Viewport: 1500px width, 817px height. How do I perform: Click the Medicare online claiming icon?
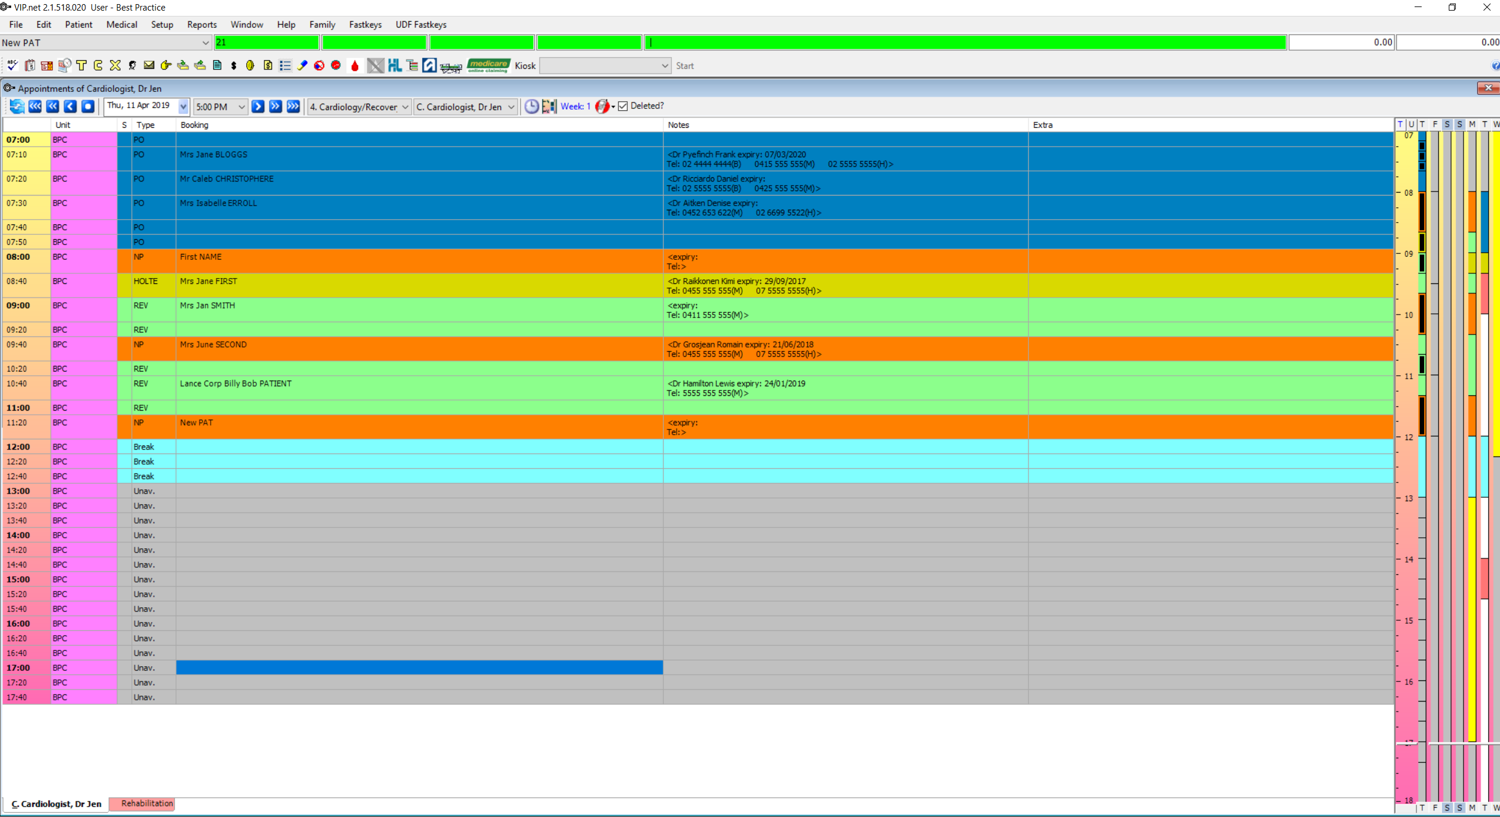[x=488, y=65]
